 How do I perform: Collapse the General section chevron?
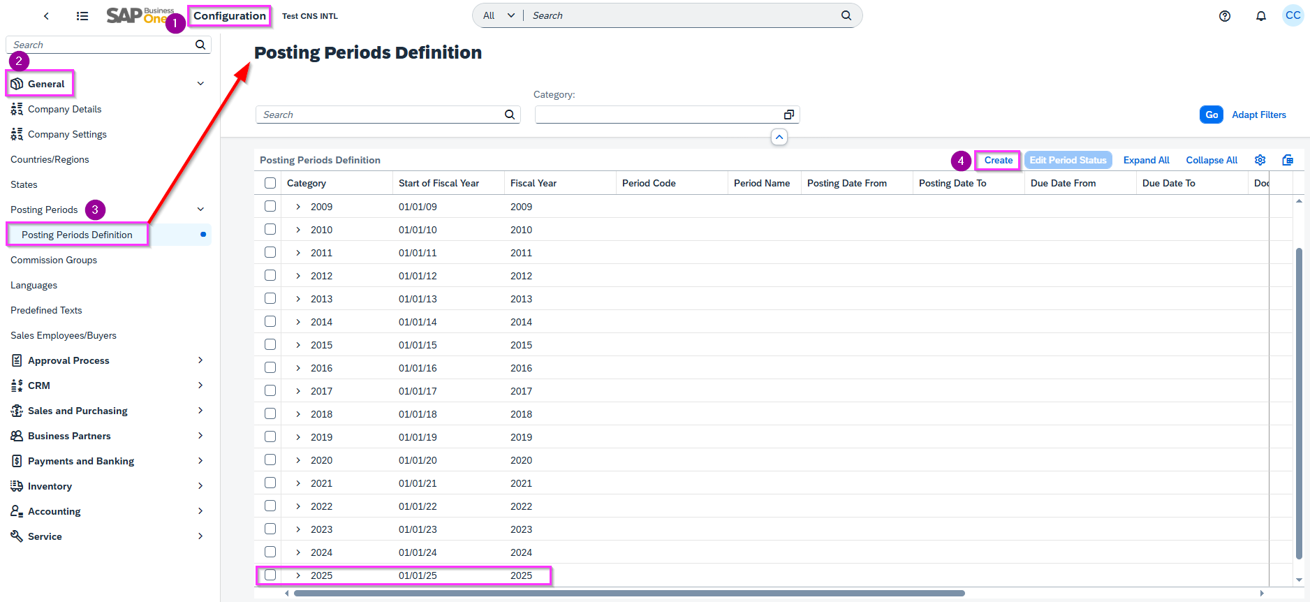click(200, 84)
